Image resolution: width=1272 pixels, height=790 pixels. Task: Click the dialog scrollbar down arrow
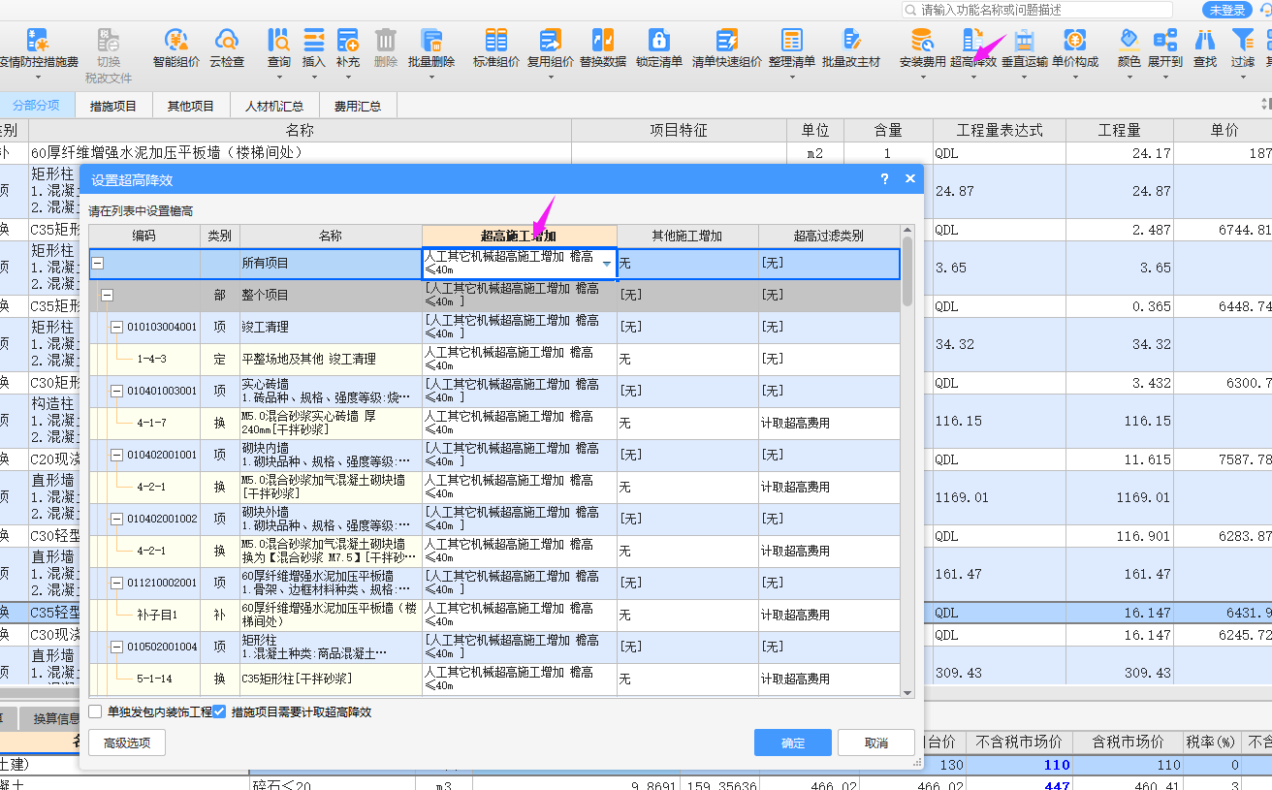[x=907, y=692]
